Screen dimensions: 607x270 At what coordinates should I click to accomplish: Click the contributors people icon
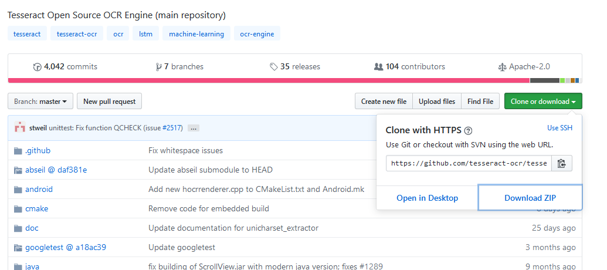click(x=378, y=67)
